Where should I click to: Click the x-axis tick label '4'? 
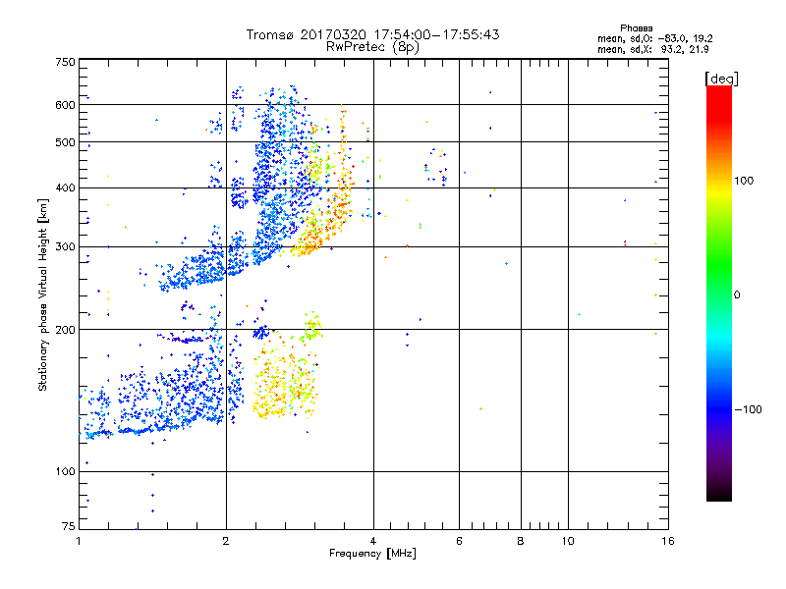[373, 541]
